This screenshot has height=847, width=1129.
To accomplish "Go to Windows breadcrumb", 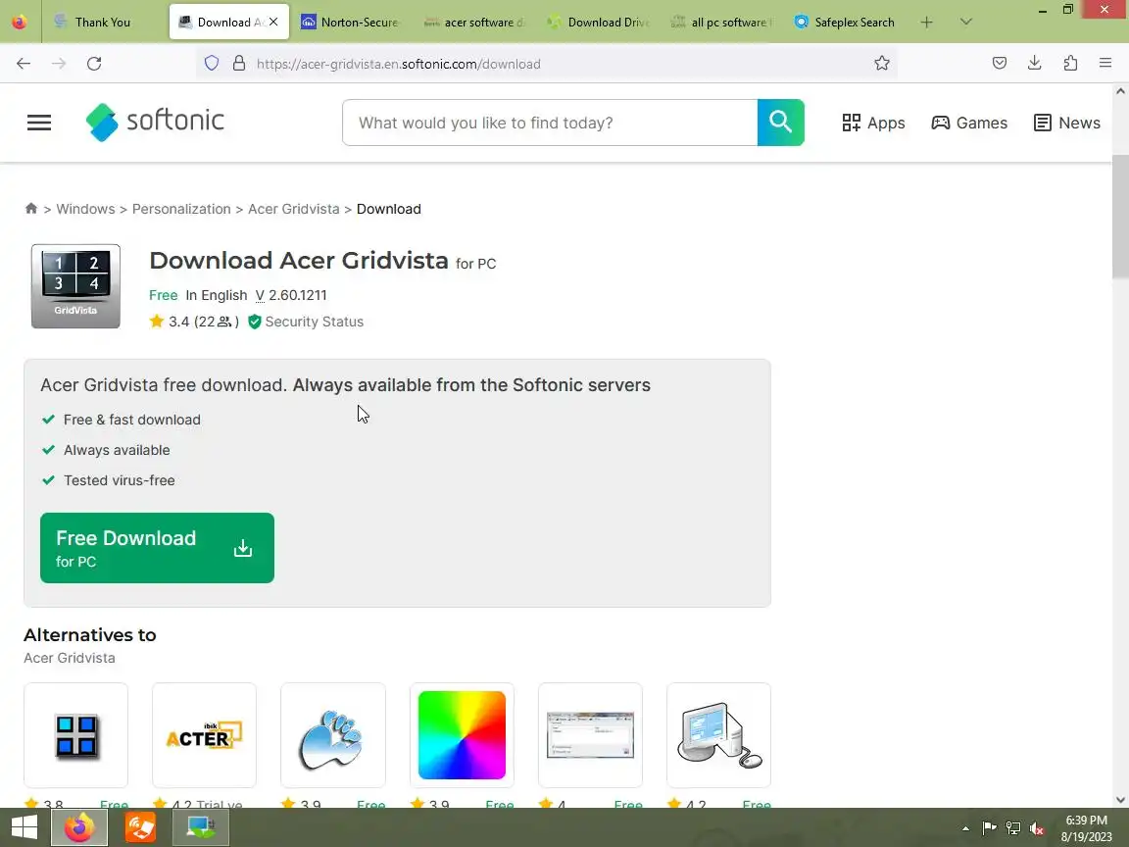I will click(x=85, y=209).
